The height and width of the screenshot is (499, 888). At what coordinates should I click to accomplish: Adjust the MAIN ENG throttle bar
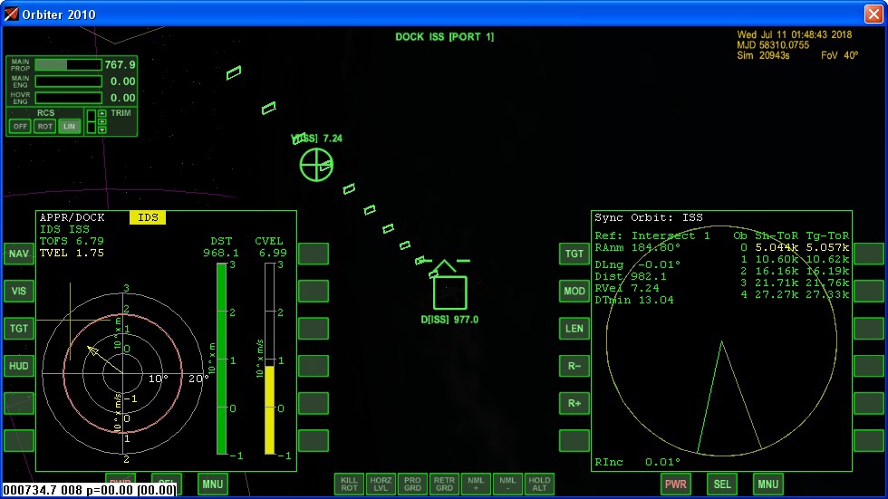69,82
